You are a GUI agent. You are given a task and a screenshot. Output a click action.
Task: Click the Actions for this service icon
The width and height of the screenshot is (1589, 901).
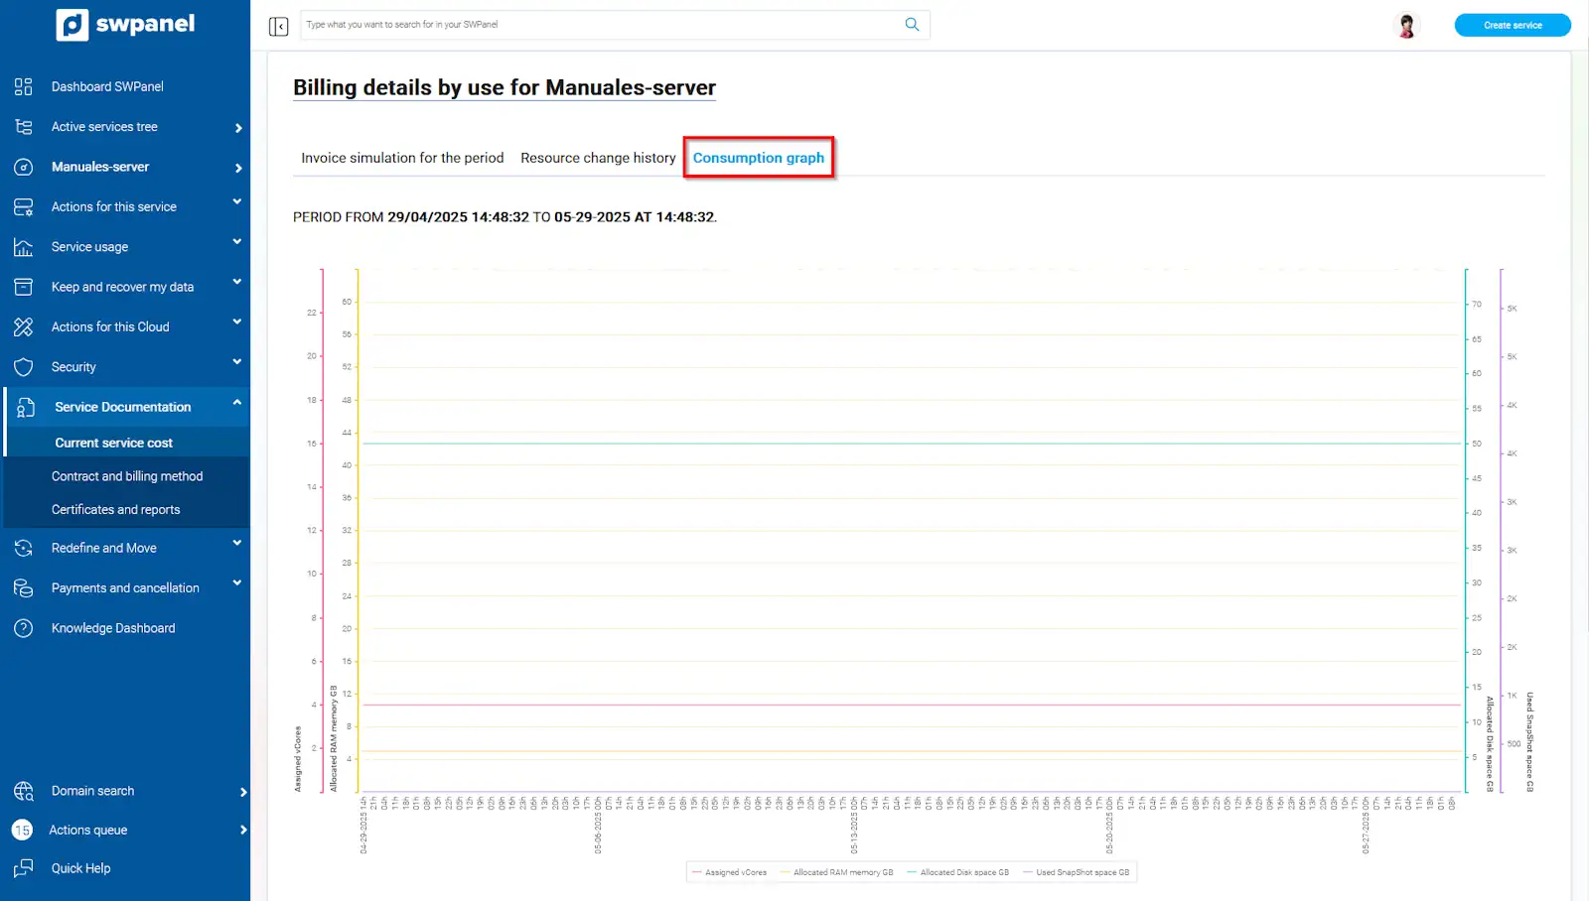24,206
